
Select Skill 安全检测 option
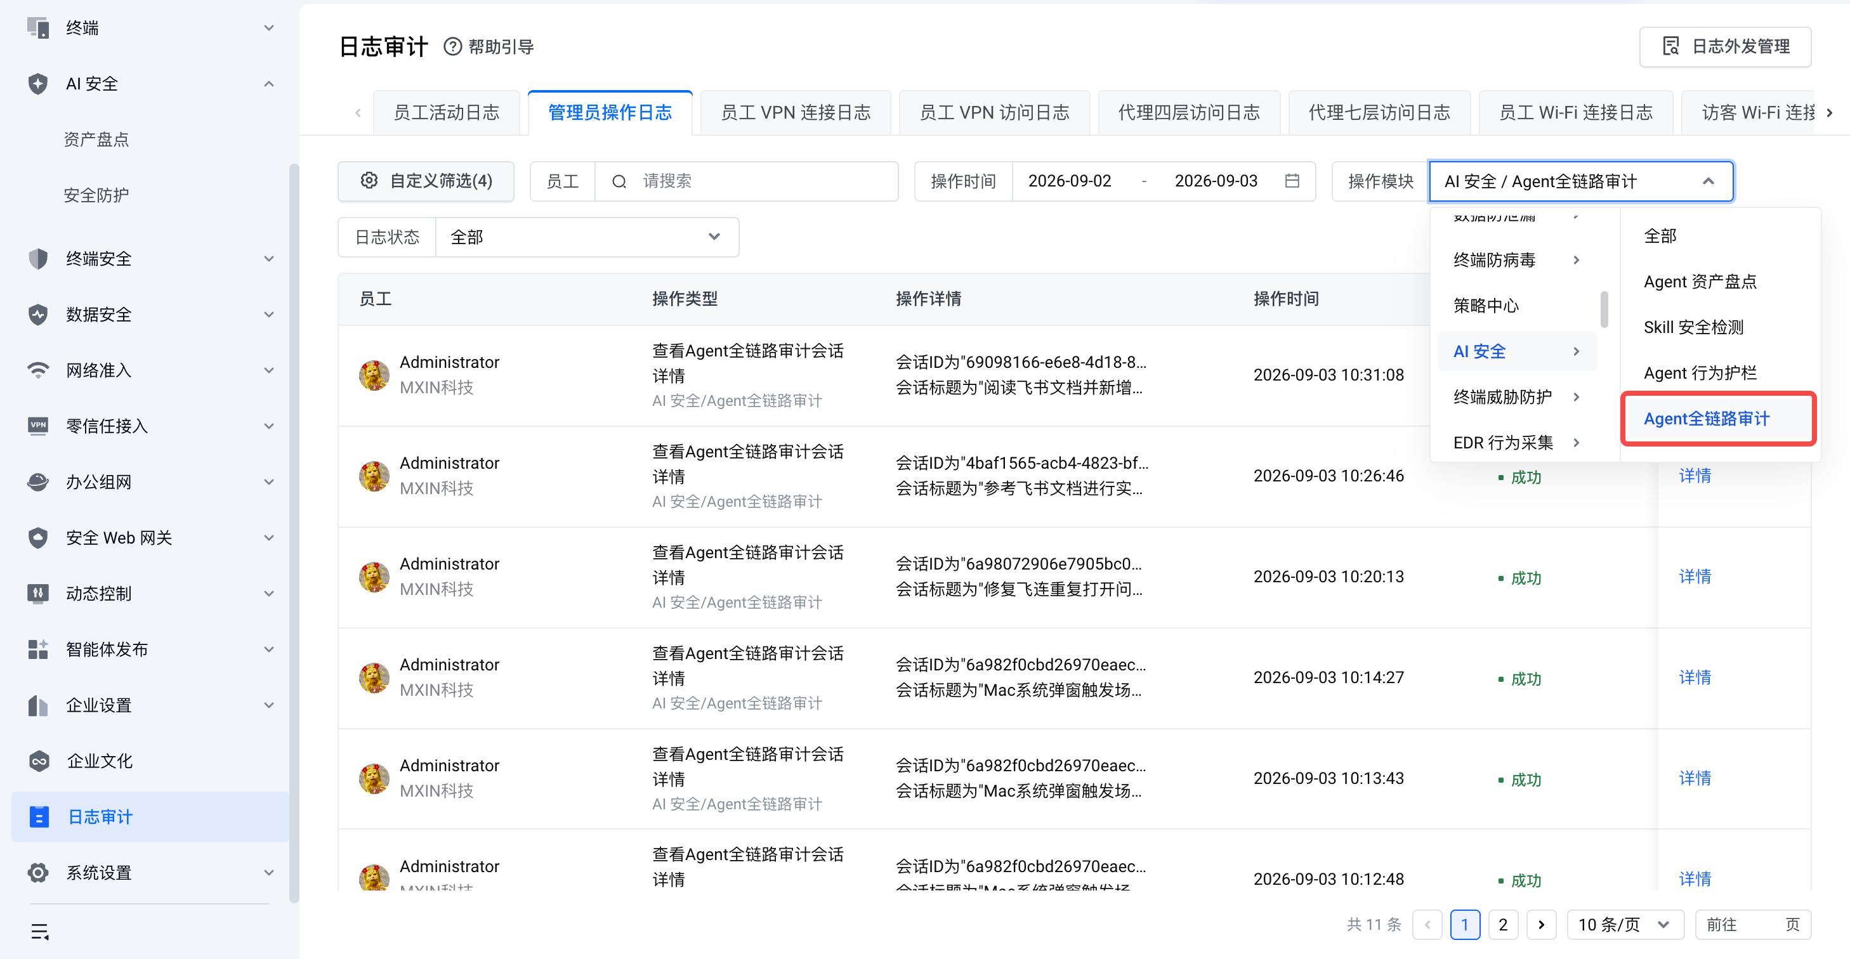click(x=1693, y=327)
